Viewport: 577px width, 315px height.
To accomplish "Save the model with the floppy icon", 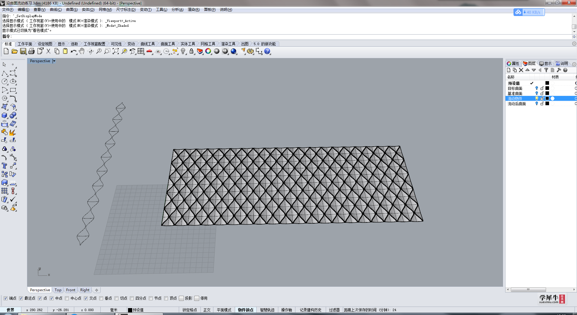I will click(x=23, y=51).
